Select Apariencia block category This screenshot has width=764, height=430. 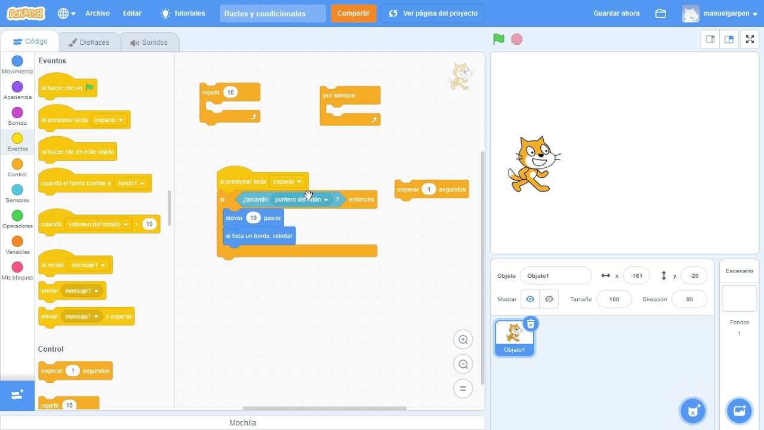tap(17, 91)
